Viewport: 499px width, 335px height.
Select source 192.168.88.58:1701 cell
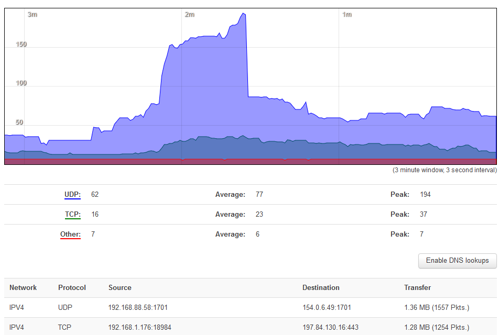point(138,308)
